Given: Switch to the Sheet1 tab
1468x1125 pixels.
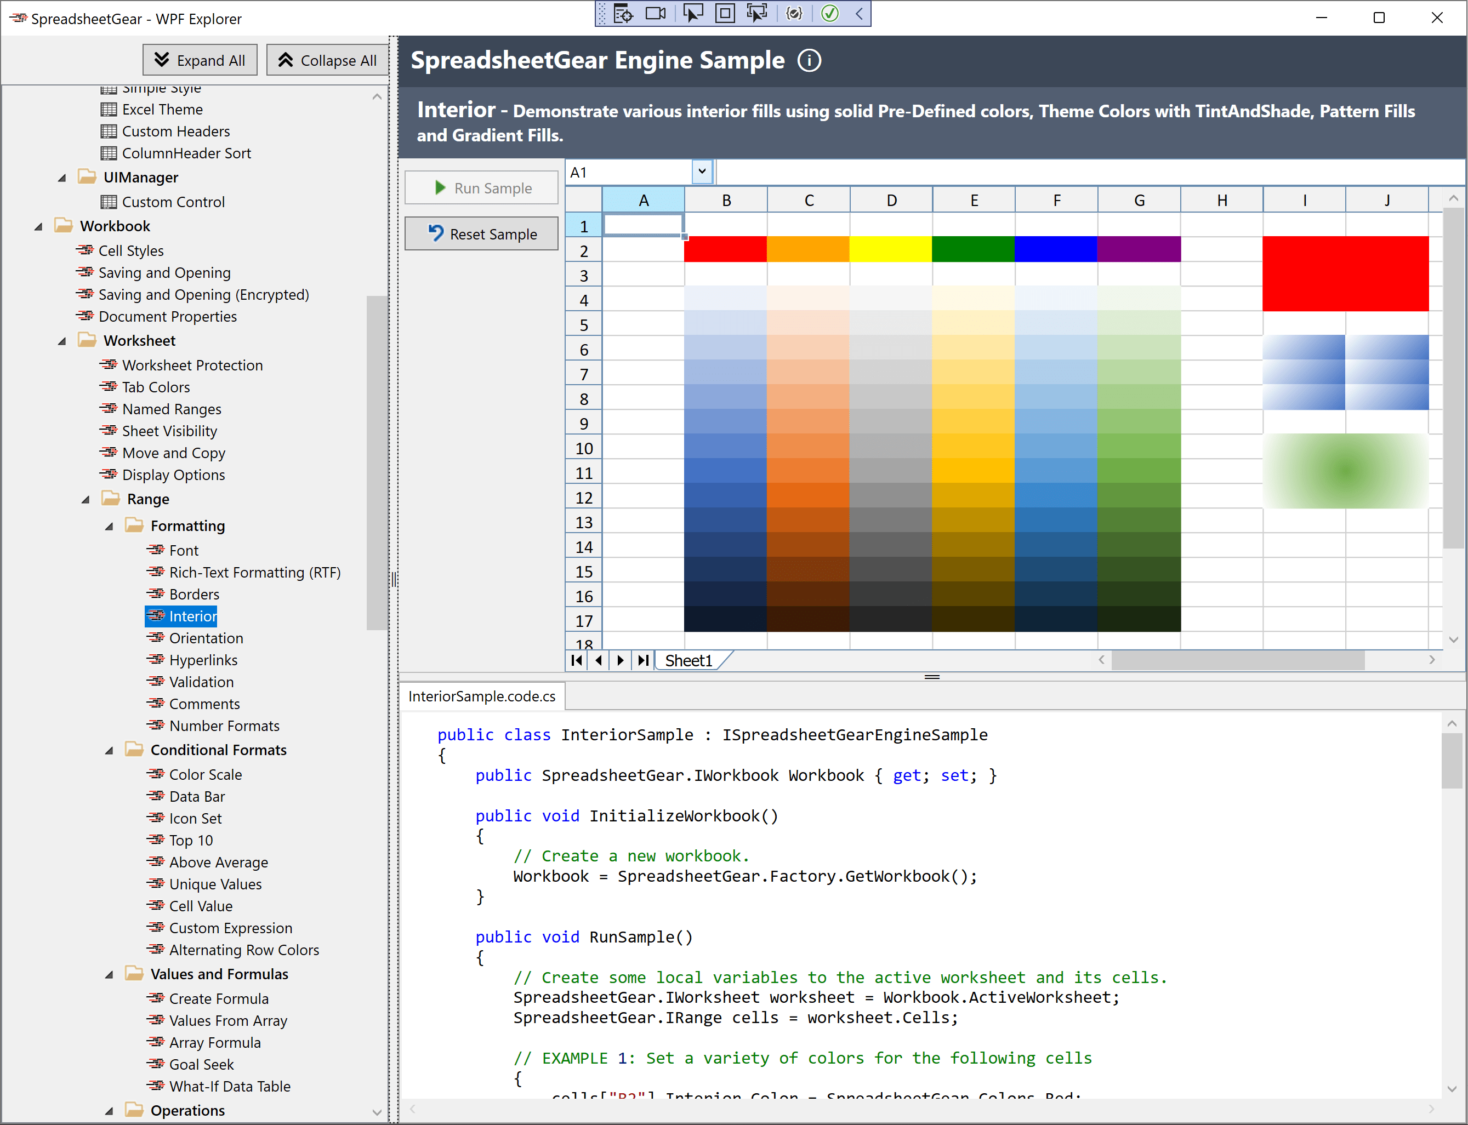Looking at the screenshot, I should 689,660.
